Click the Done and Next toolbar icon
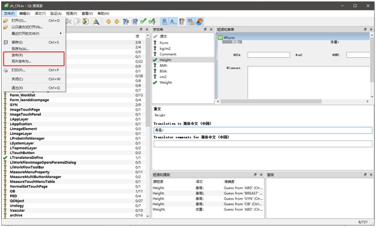 pyautogui.click(x=152, y=22)
